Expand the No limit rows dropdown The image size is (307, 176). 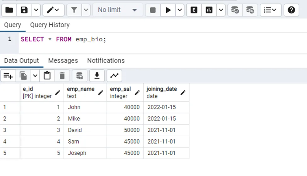click(x=117, y=10)
